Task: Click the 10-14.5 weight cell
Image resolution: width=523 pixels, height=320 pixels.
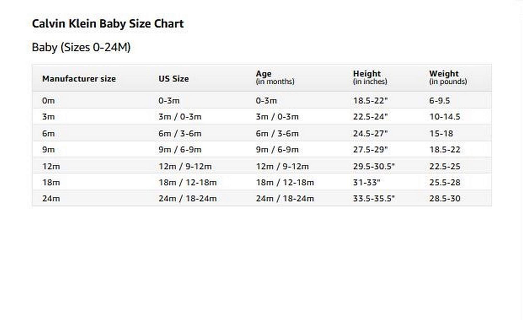Action: 445,117
